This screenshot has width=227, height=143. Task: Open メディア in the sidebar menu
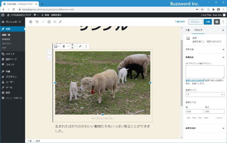tap(10, 54)
